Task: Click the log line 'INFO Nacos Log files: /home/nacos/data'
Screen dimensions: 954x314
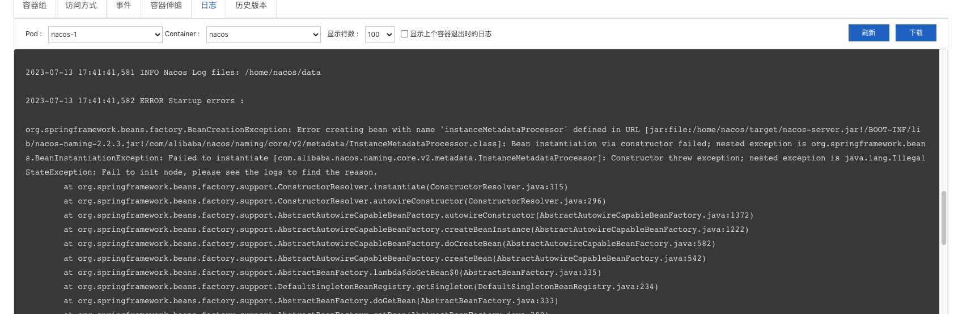Action: point(173,73)
